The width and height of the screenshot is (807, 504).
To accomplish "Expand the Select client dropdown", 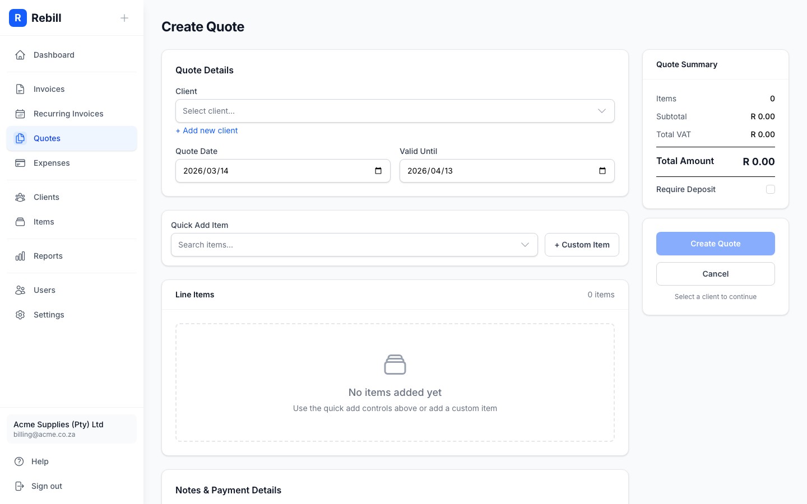I will click(x=395, y=111).
